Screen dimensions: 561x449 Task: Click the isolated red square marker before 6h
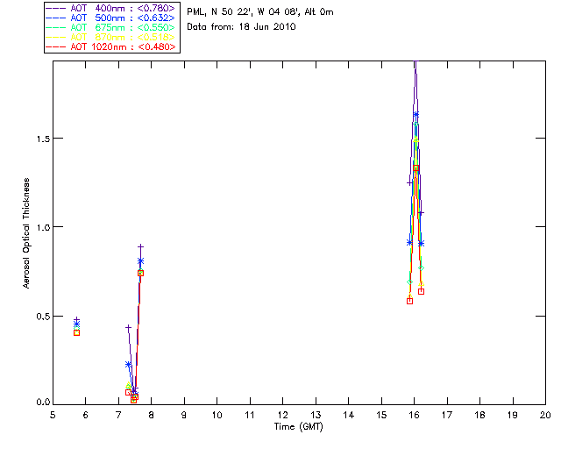click(76, 332)
